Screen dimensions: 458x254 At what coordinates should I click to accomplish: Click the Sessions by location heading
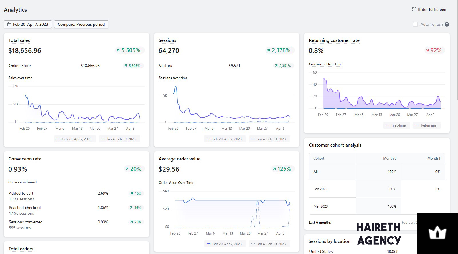329,241
